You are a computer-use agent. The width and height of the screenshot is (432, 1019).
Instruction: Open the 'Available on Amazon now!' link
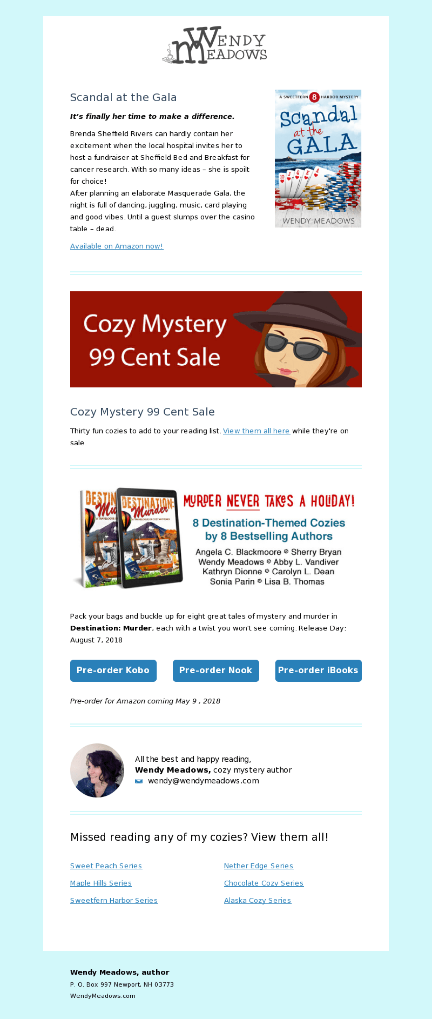pyautogui.click(x=116, y=246)
